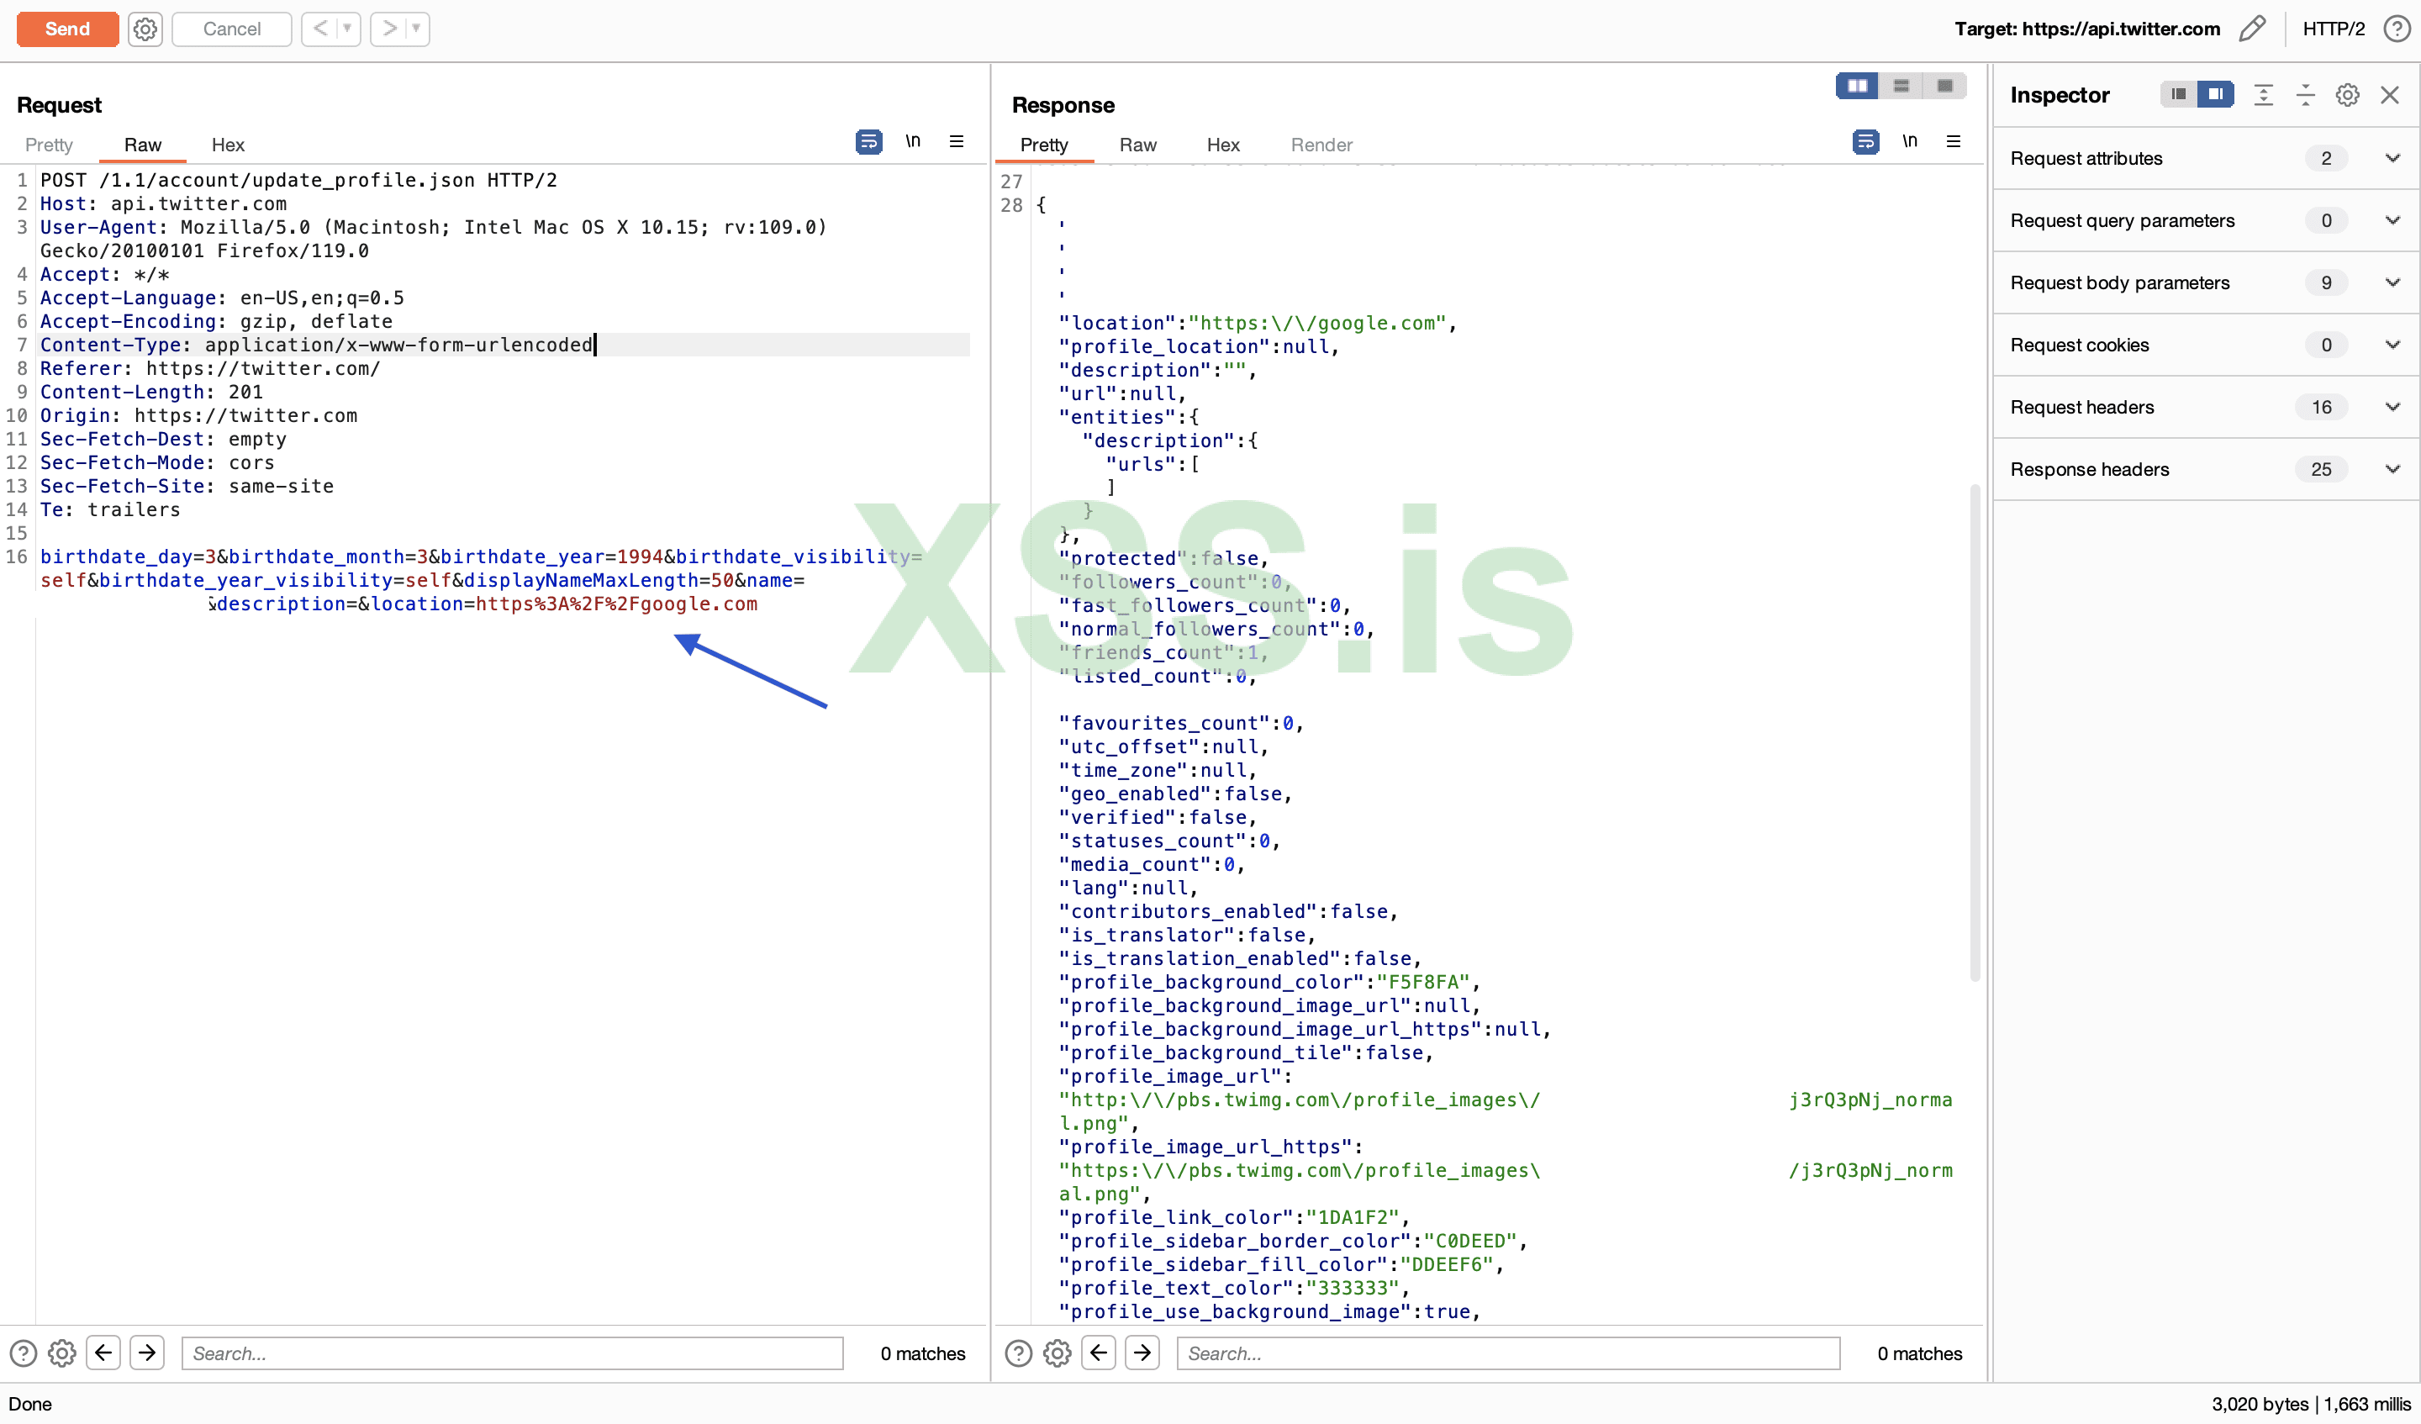The height and width of the screenshot is (1424, 2421).
Task: Switch response layout to side-by-side view
Action: point(1857,86)
